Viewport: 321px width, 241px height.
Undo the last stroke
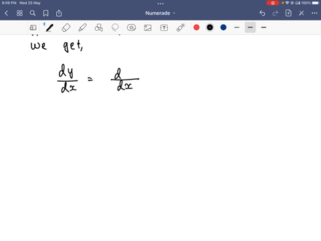tap(262, 13)
